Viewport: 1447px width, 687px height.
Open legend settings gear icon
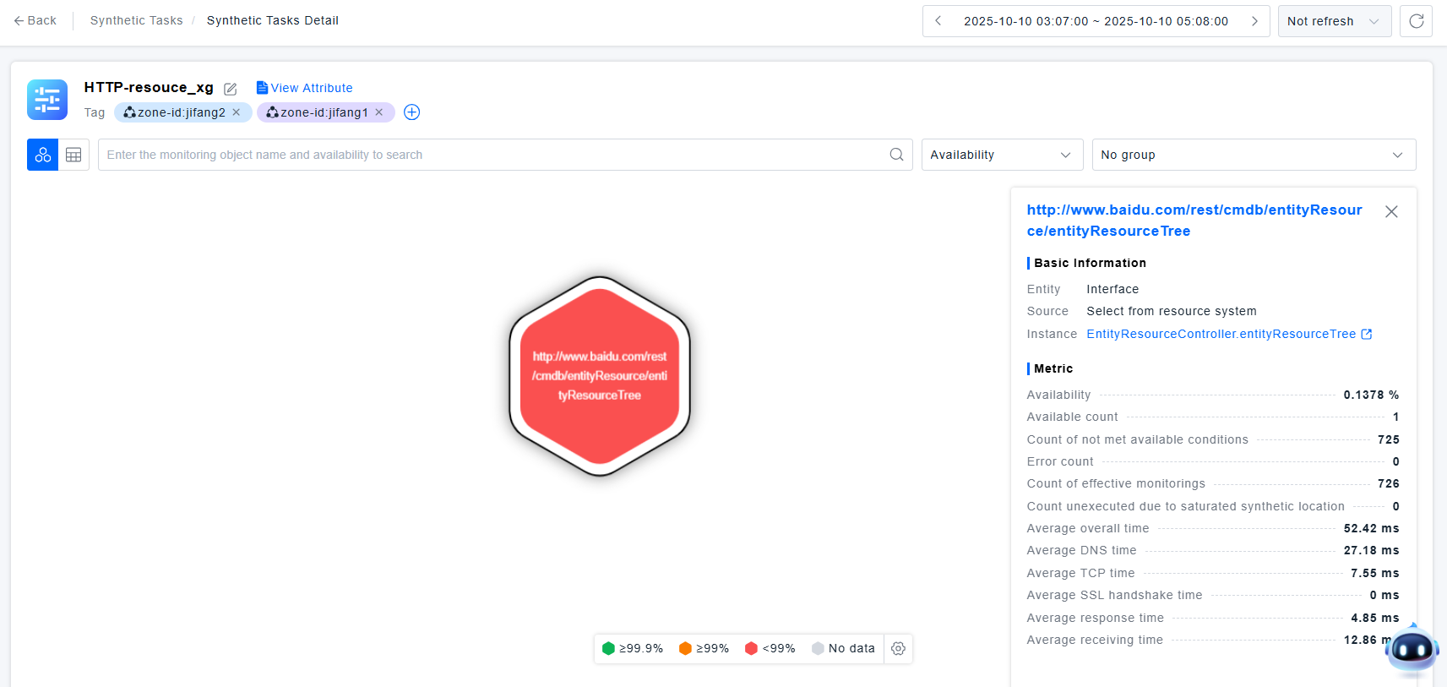(x=898, y=648)
